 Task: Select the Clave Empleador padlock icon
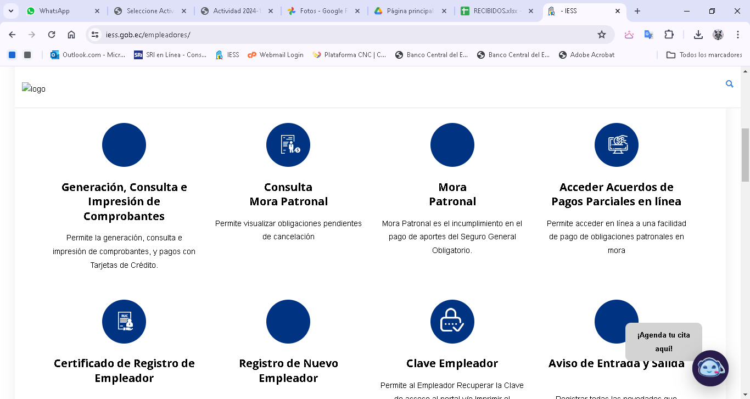[452, 322]
